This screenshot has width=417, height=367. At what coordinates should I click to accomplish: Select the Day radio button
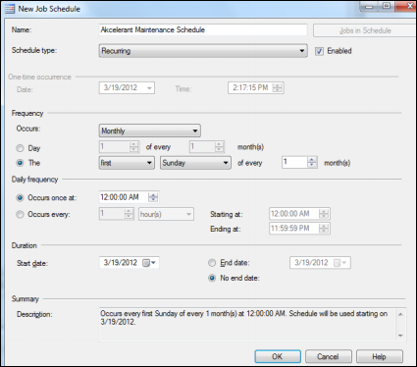20,148
